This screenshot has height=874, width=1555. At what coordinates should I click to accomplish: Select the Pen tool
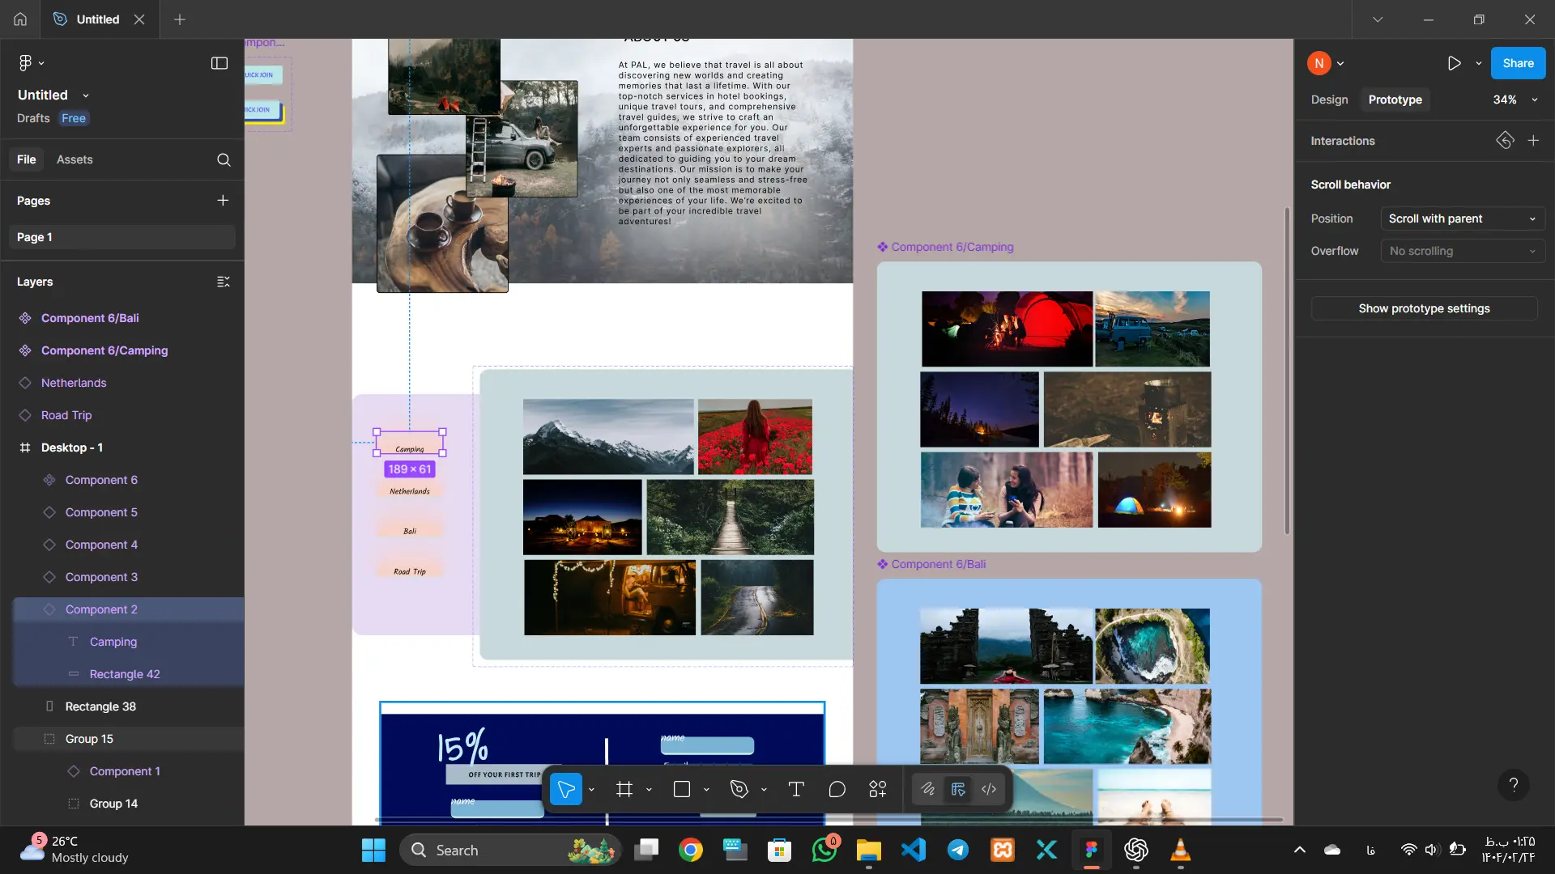[739, 789]
